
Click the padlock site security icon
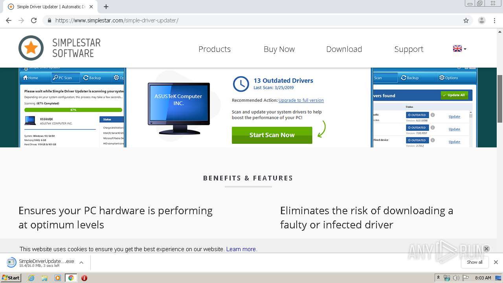pos(49,20)
